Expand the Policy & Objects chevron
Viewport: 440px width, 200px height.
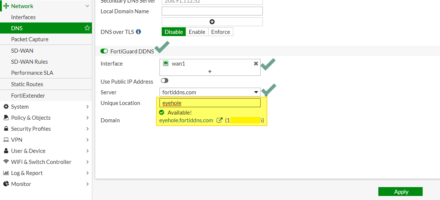[x=87, y=117]
